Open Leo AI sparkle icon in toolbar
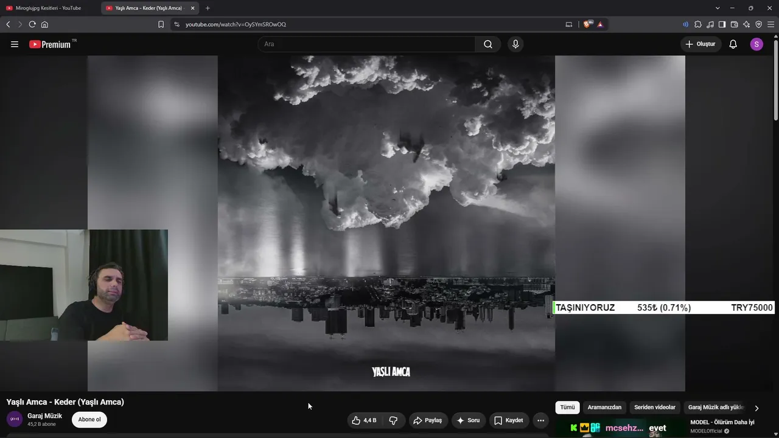This screenshot has width=779, height=438. point(746,24)
